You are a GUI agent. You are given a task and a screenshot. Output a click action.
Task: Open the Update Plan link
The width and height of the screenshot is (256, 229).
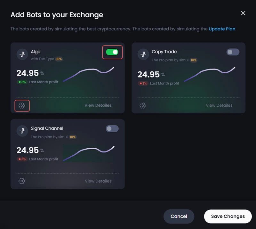click(x=222, y=29)
